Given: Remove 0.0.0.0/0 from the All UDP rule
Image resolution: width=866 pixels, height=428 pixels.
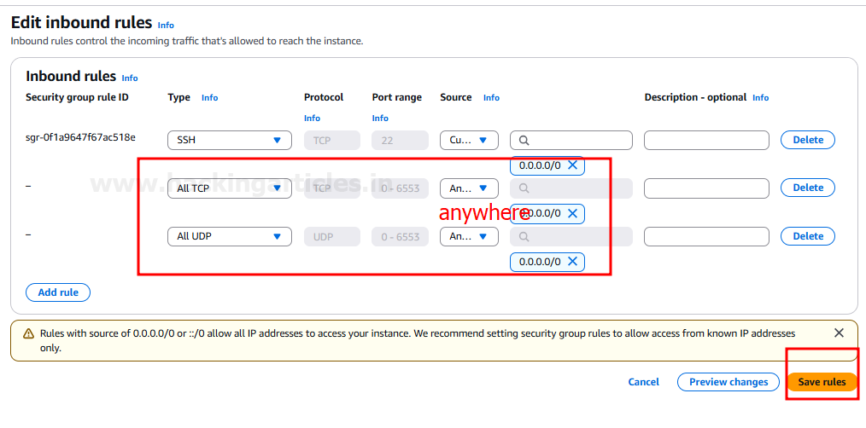Looking at the screenshot, I should (572, 262).
